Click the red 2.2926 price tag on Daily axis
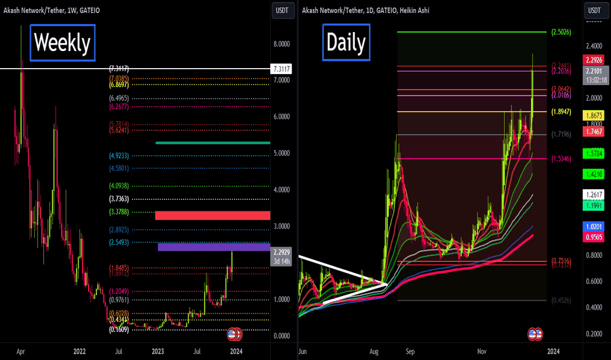 click(x=593, y=60)
